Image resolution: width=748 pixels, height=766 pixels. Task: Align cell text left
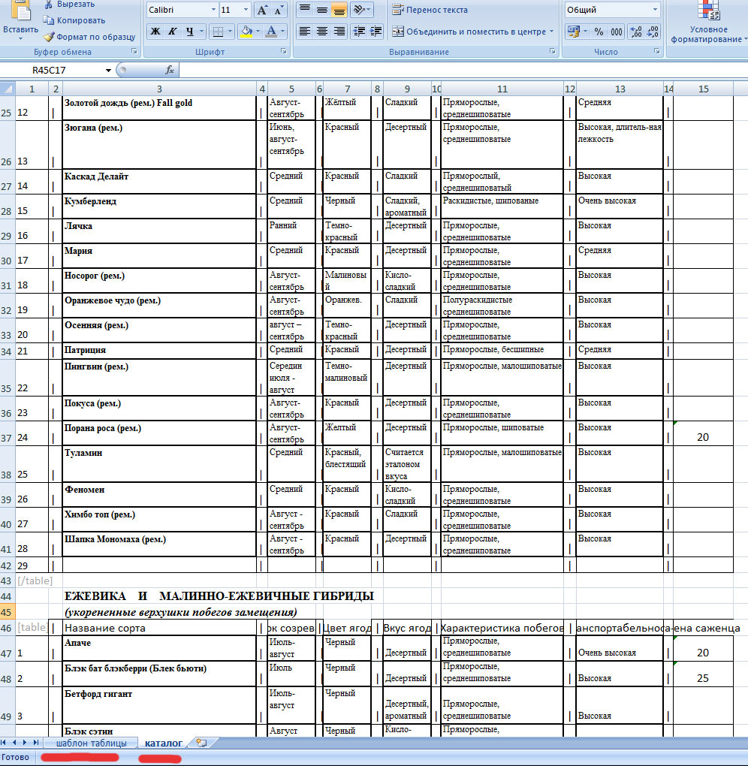point(304,32)
